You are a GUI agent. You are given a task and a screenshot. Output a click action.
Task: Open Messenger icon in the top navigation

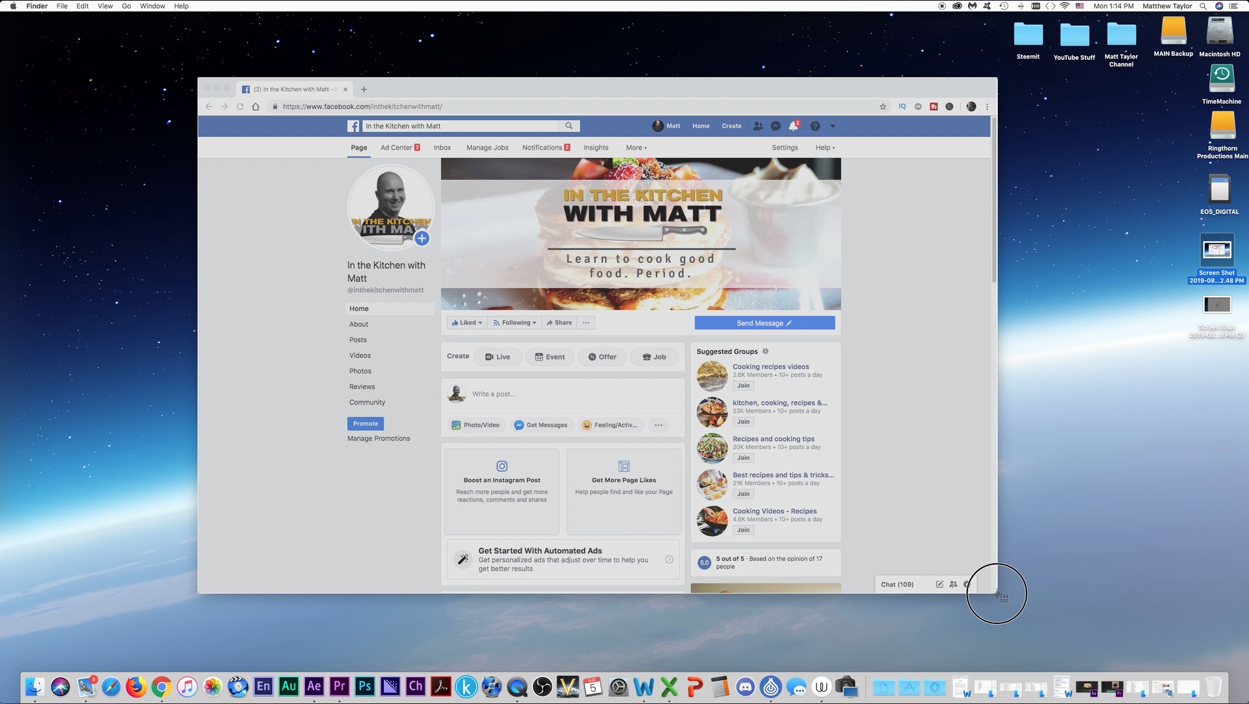pos(775,126)
